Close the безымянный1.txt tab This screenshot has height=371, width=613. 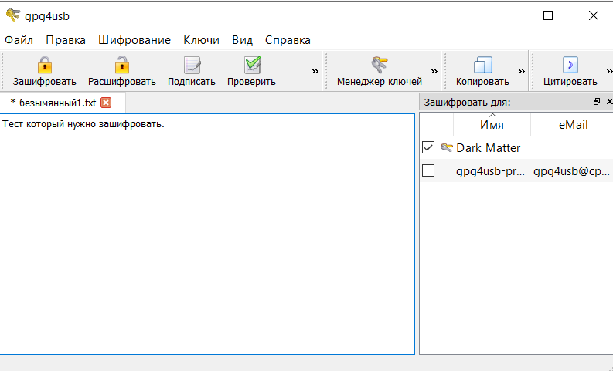(106, 103)
